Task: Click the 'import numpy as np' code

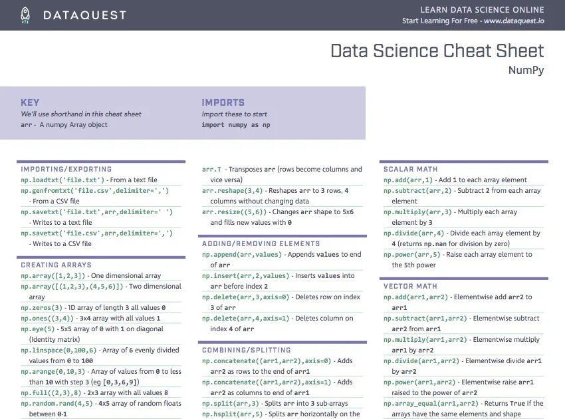Action: pos(235,125)
